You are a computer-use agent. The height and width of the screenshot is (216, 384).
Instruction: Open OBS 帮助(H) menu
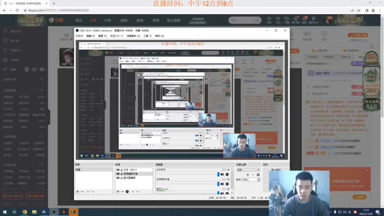[159, 36]
